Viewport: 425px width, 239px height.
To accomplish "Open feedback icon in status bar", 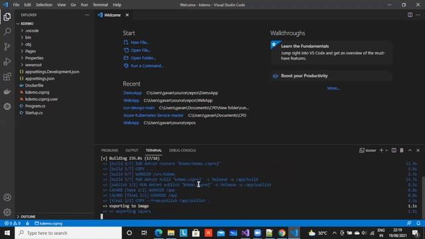I will tap(409, 223).
